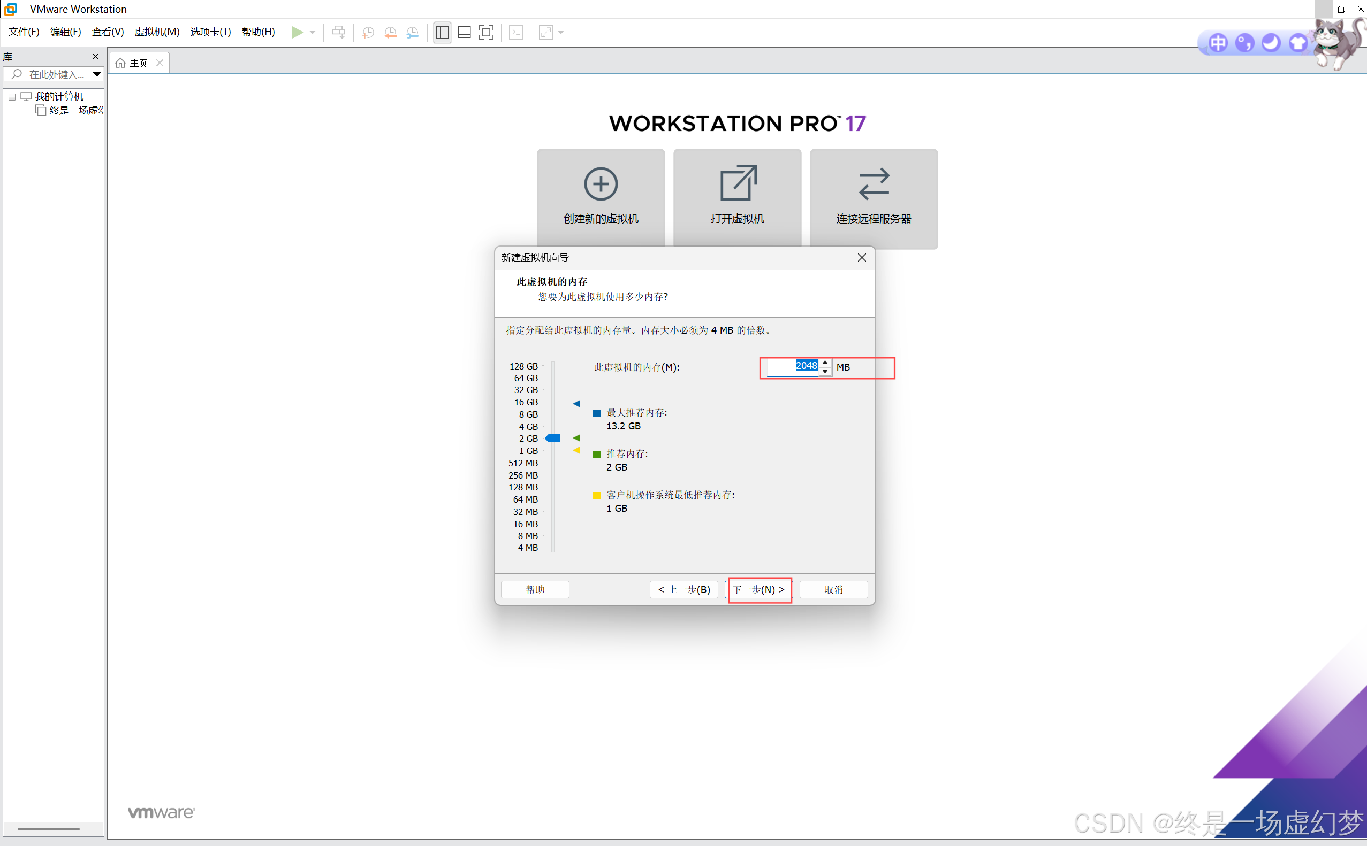Screen dimensions: 1367x846
Task: Click the green power on play icon
Action: 298,33
